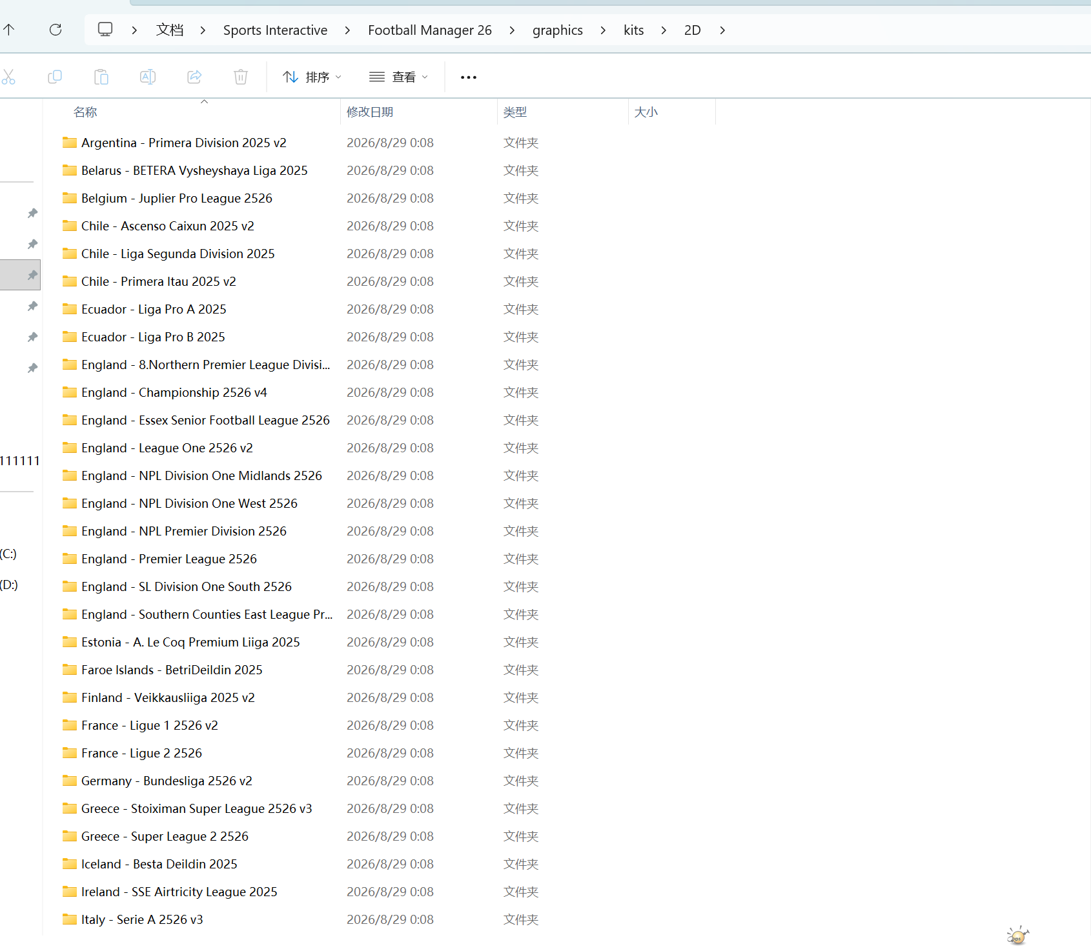Click the folder icon of Argentina - Primera Division

click(70, 142)
